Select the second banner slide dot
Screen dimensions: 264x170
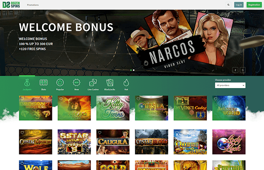[x=134, y=70]
